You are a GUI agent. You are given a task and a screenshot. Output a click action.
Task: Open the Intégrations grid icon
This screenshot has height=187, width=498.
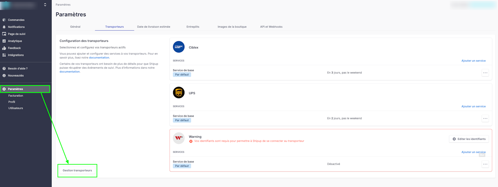(x=4, y=55)
